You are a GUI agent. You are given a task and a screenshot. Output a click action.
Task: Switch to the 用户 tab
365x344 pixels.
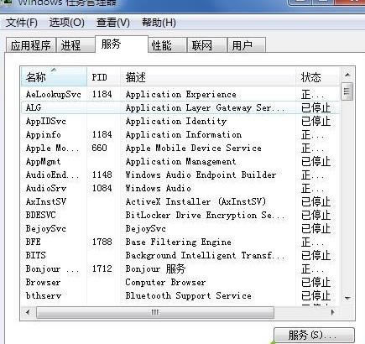tap(247, 45)
